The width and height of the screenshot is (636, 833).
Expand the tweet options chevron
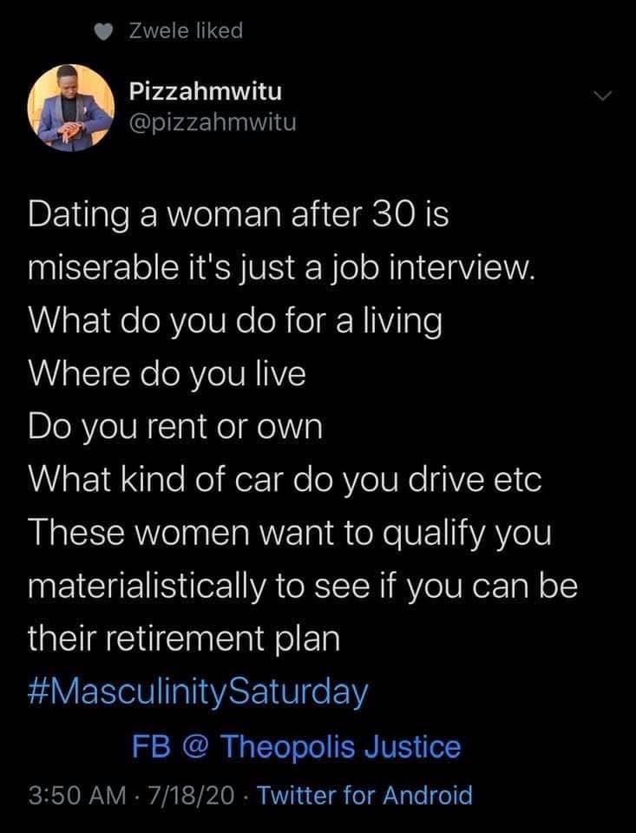(x=602, y=96)
